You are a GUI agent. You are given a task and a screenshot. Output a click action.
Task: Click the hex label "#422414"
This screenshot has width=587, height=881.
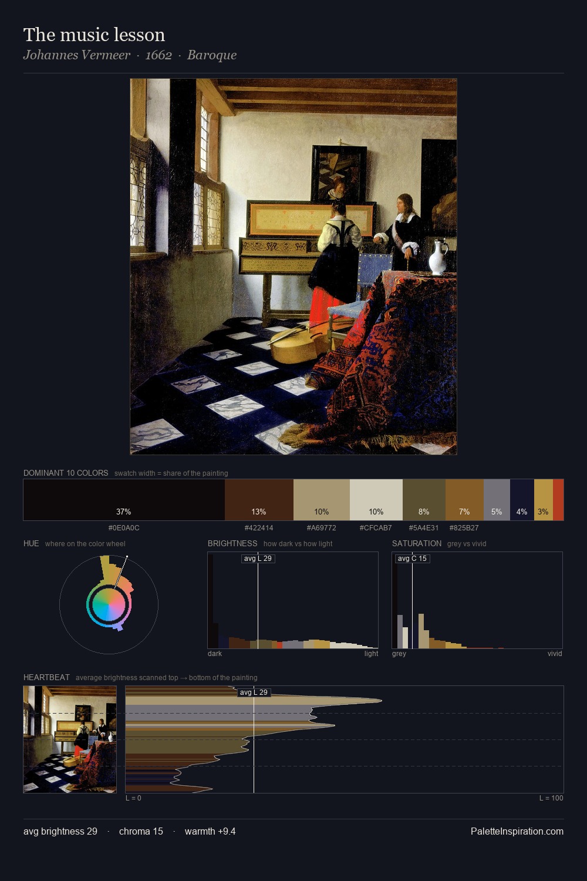(x=259, y=528)
